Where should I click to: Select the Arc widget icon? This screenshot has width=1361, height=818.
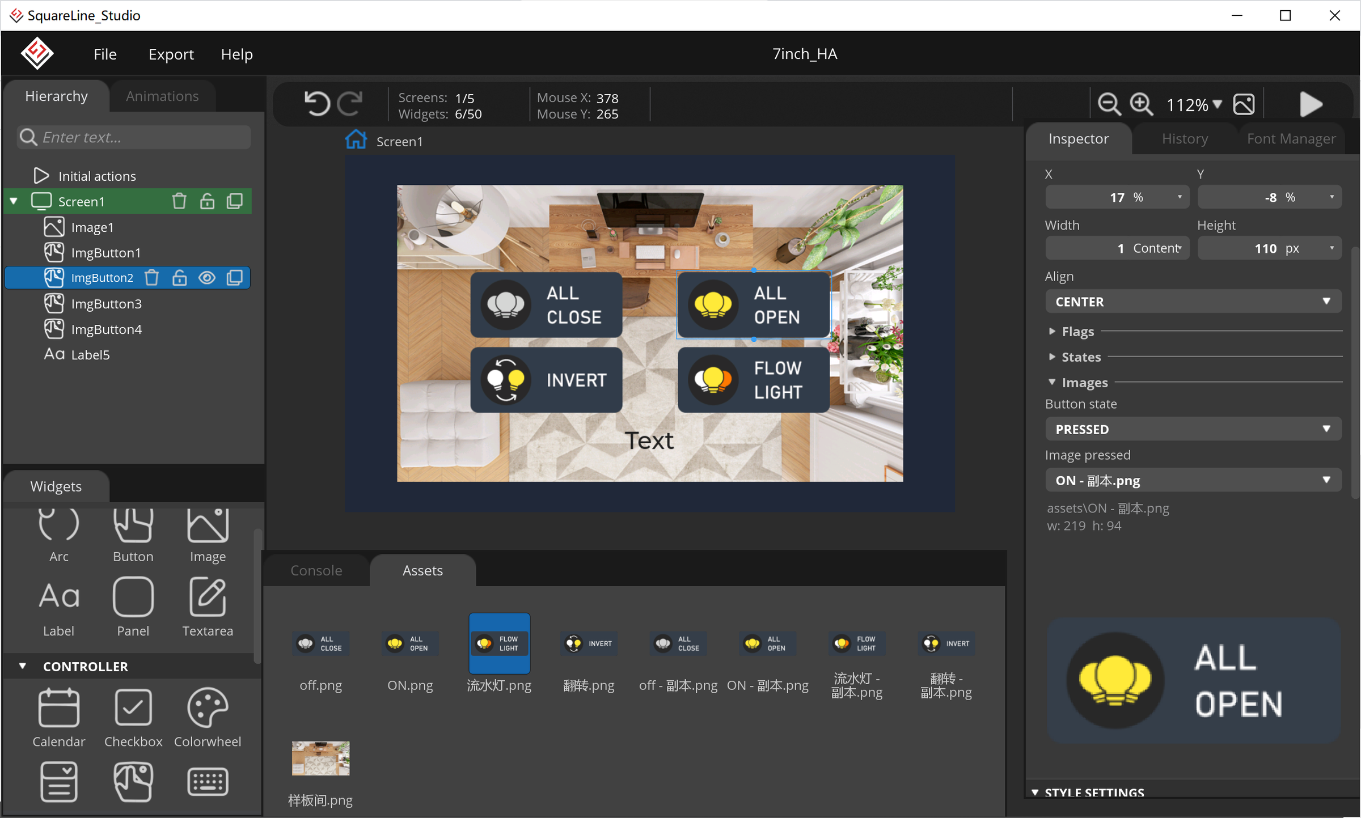pos(58,524)
